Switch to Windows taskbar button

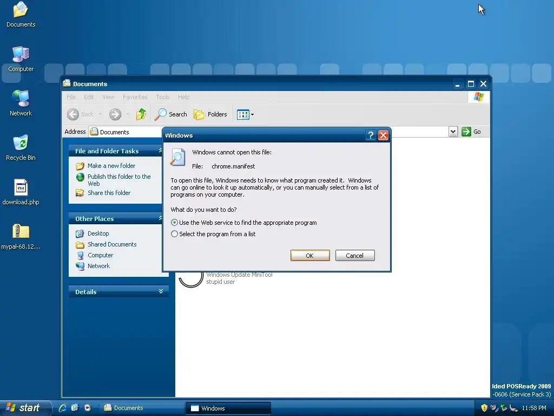(228, 408)
